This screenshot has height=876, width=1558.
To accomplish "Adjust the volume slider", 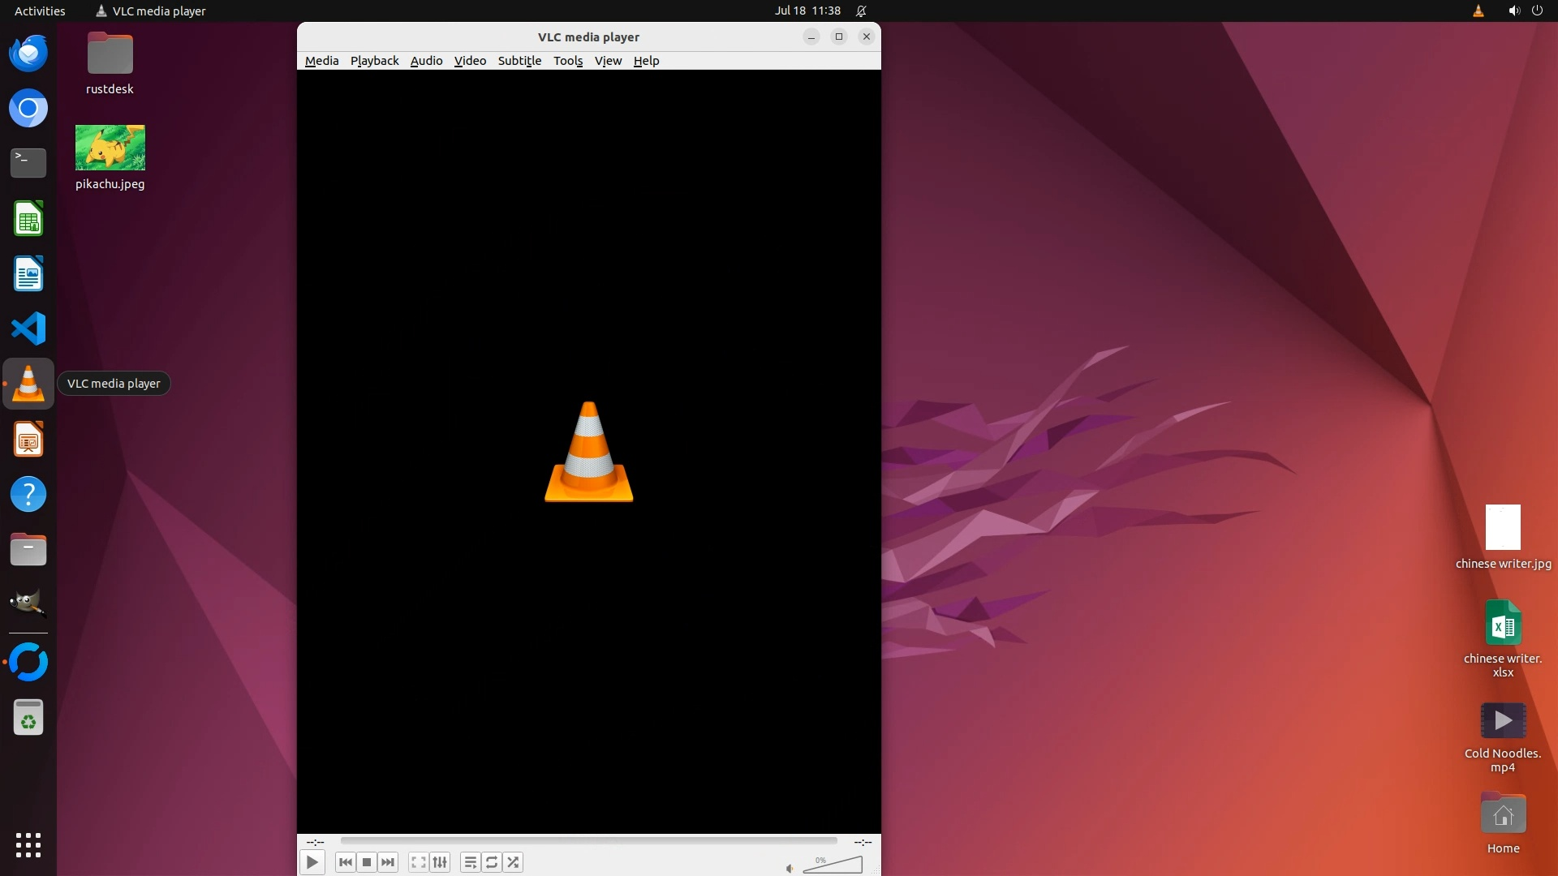I will (x=833, y=865).
